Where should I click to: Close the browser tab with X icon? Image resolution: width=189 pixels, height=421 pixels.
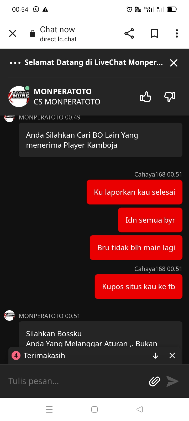(13, 33)
